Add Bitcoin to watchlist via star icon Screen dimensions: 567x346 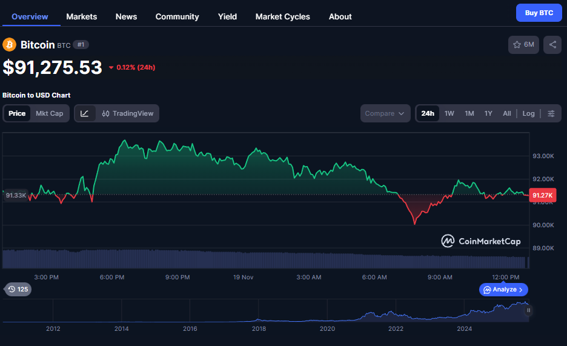click(523, 45)
